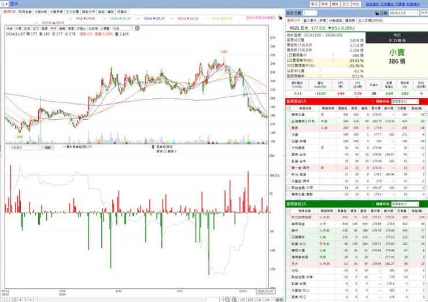The image size is (428, 302).
Task: Open the 日線 period dropdown
Action: tap(123, 28)
